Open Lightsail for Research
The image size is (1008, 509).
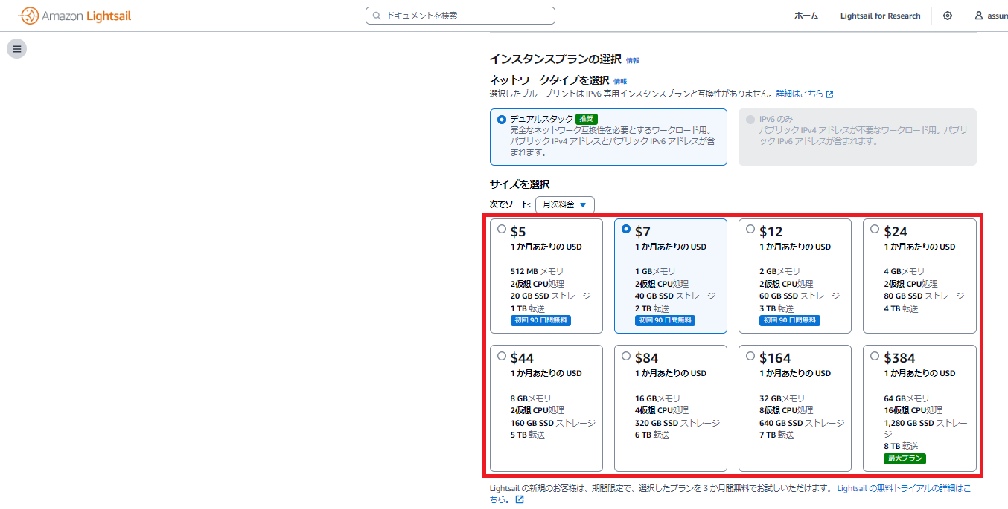pos(880,15)
